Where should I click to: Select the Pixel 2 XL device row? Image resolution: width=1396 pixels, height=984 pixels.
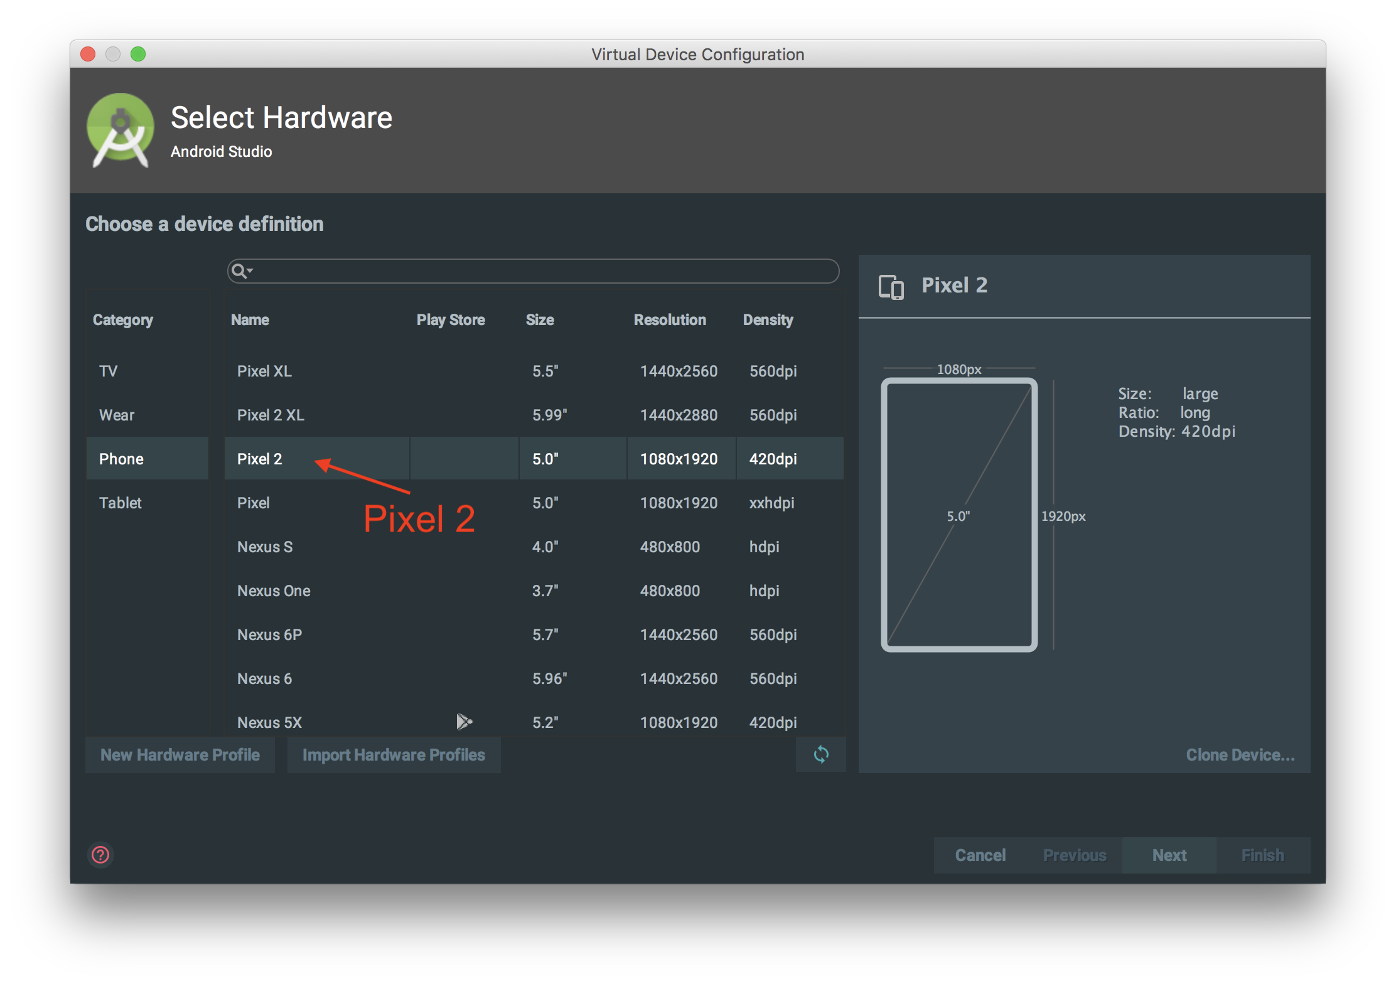coord(534,415)
